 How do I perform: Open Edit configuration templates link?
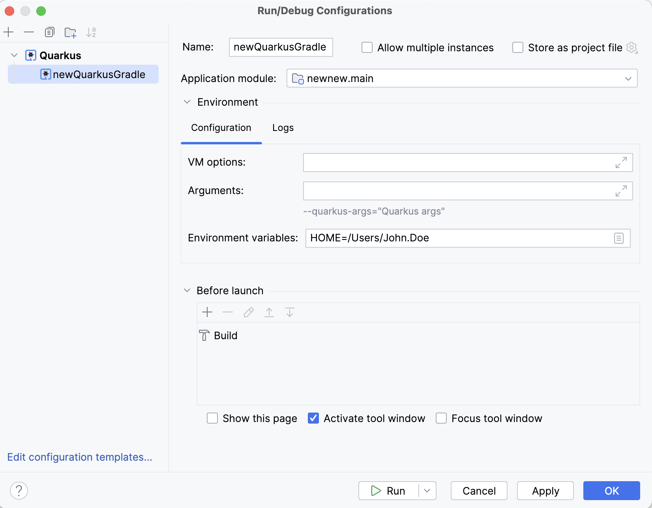(x=80, y=457)
